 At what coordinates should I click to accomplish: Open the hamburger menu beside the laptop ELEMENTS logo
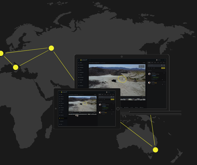pos(79,60)
